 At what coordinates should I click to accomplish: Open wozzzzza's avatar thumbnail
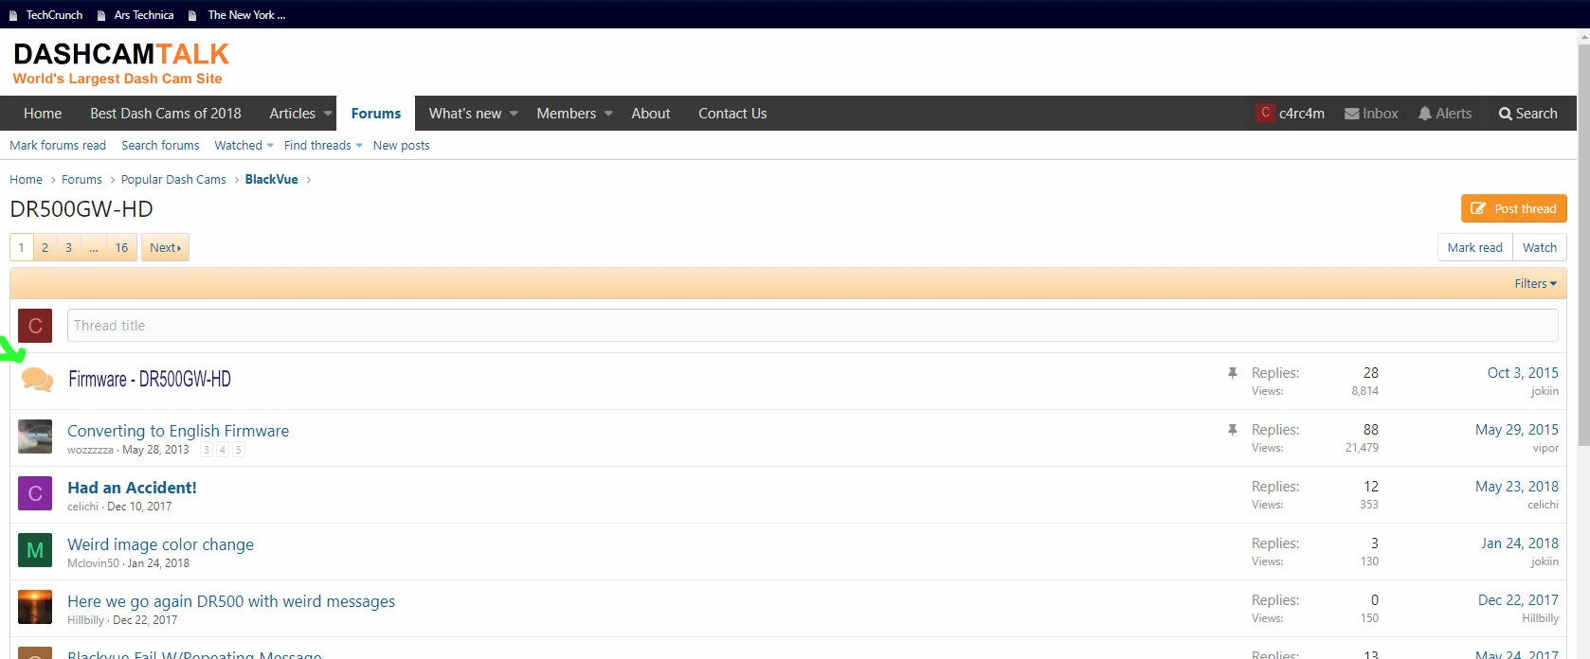pos(35,436)
